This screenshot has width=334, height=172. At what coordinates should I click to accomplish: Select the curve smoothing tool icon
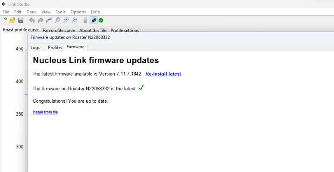[x=49, y=20]
